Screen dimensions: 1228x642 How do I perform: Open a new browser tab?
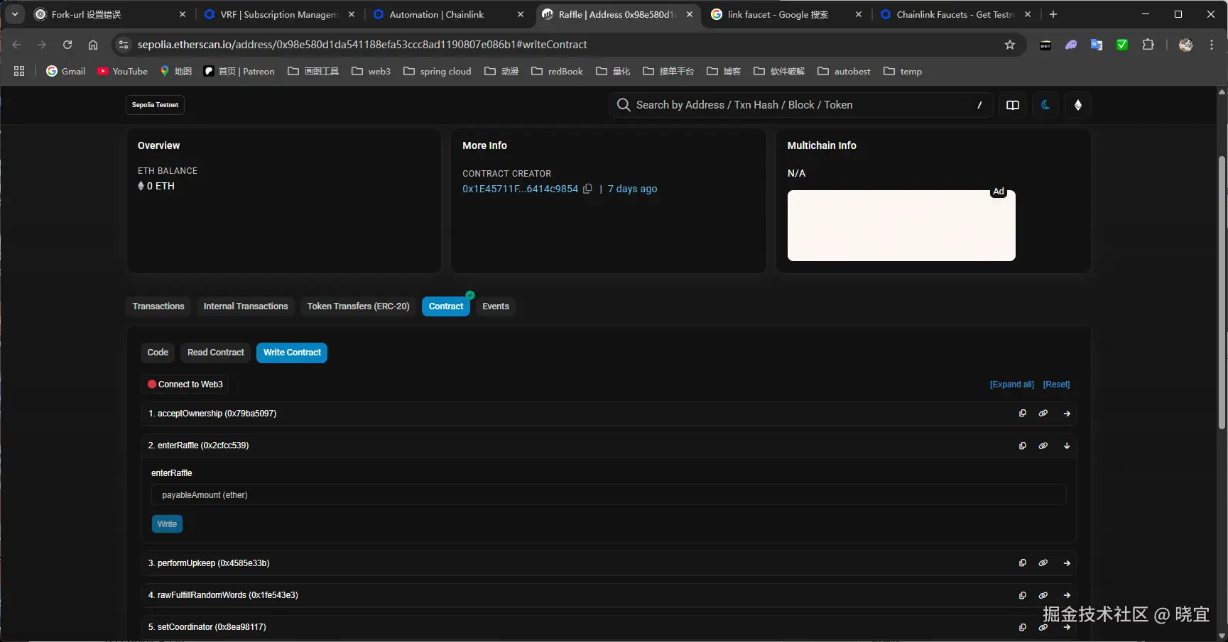(1053, 14)
